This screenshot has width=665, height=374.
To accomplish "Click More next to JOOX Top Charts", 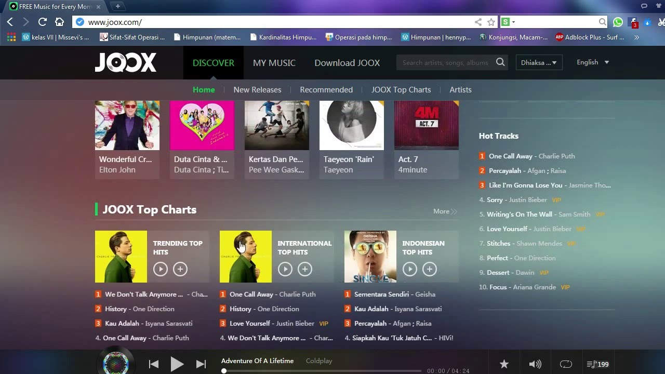I will coord(445,211).
